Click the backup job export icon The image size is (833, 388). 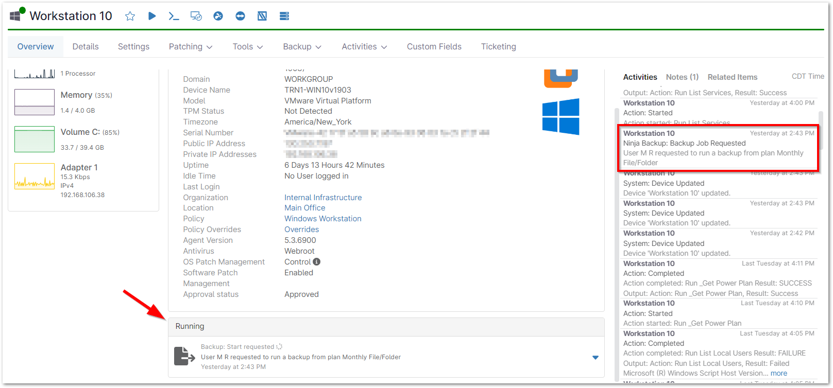click(x=184, y=356)
